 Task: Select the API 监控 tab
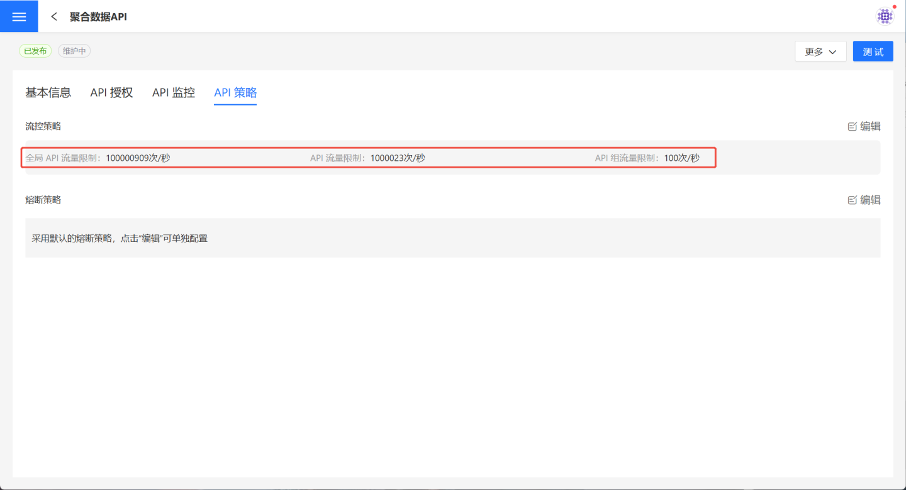(174, 92)
